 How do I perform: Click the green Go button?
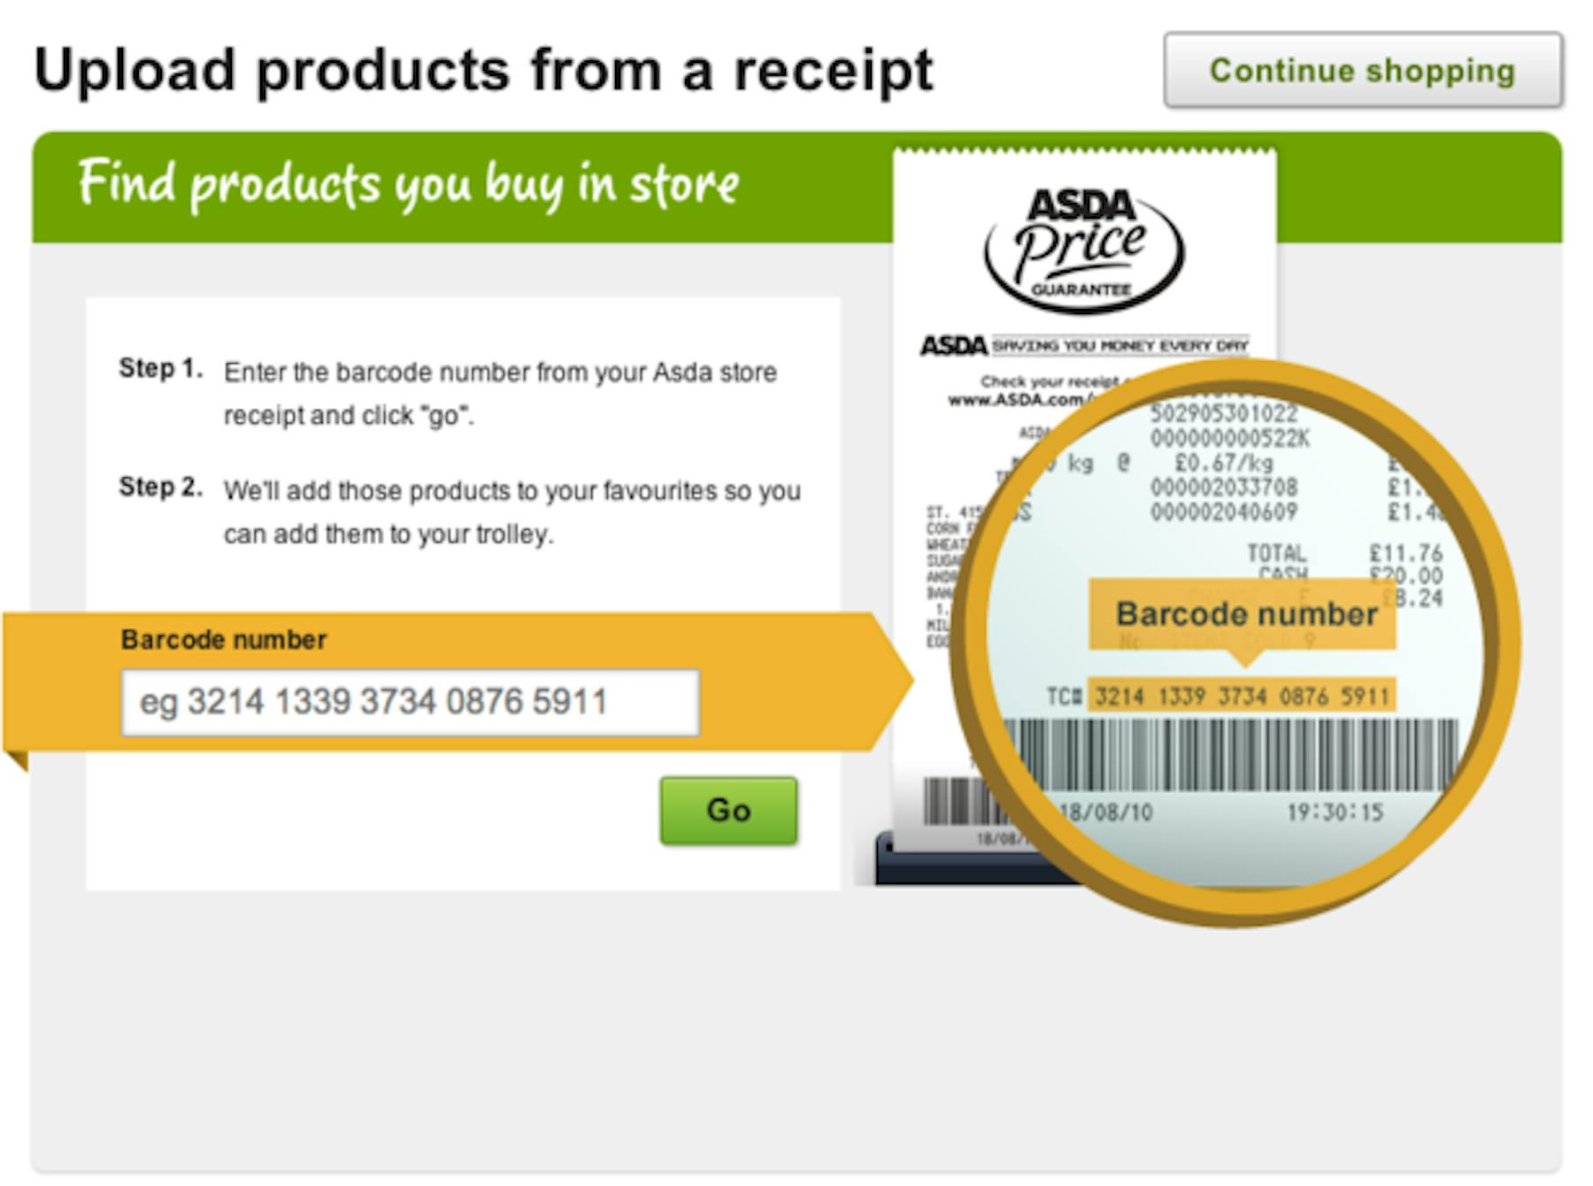tap(728, 810)
